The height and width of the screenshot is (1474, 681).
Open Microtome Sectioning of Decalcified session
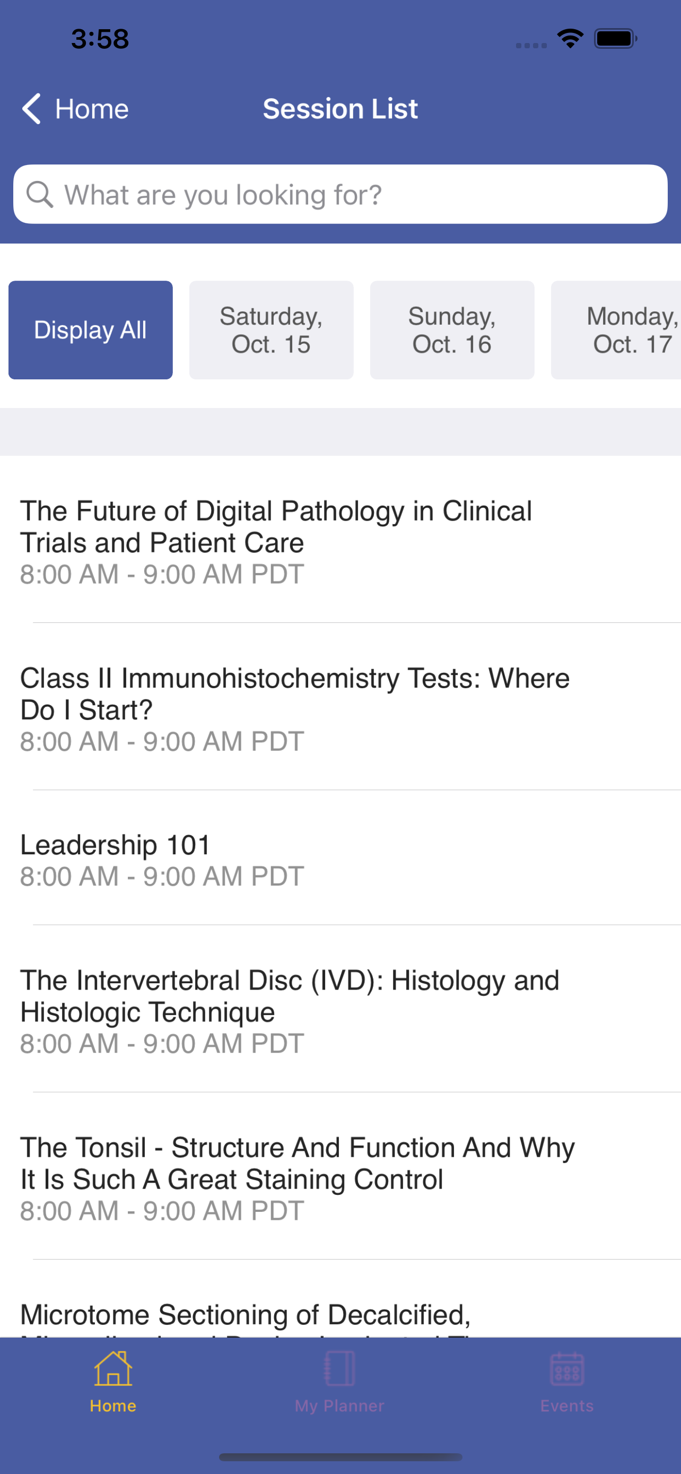pos(340,1299)
